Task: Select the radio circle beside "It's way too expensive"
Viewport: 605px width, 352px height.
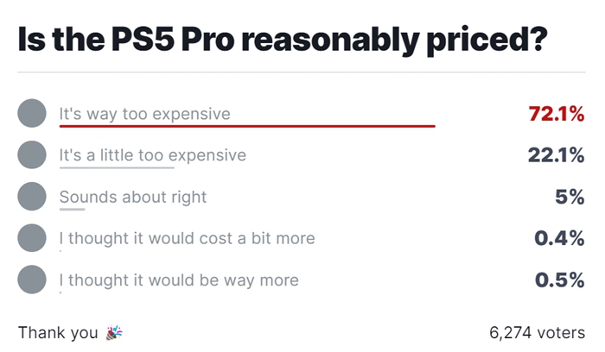Action: 32,113
